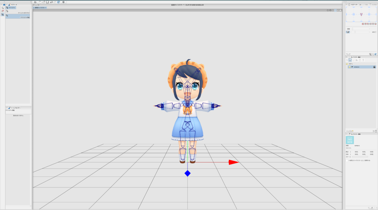Viewport: 378px width, 210px height.
Task: Choose the テクスチャ移動 sub tool
Action: coord(18,16)
